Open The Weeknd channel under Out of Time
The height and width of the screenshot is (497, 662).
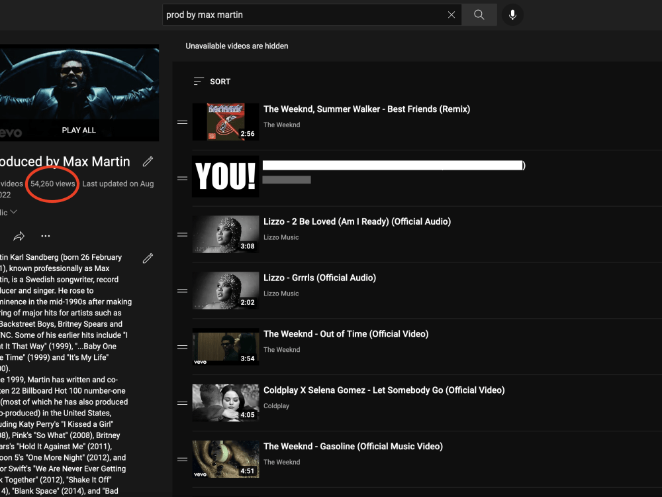coord(282,349)
